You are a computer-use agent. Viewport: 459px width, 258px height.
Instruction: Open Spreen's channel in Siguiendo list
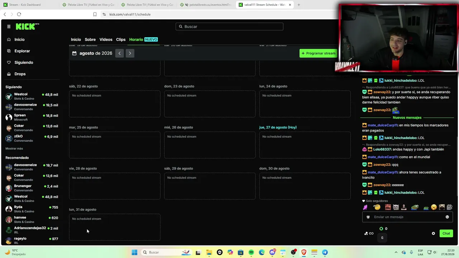[x=32, y=117]
